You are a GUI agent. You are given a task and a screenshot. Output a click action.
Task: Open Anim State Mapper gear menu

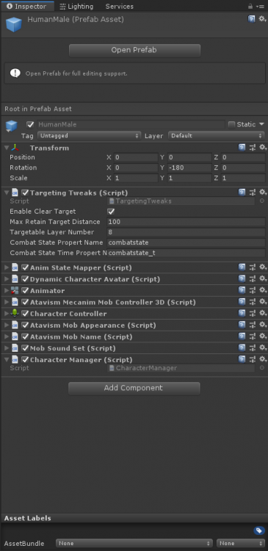click(x=263, y=267)
